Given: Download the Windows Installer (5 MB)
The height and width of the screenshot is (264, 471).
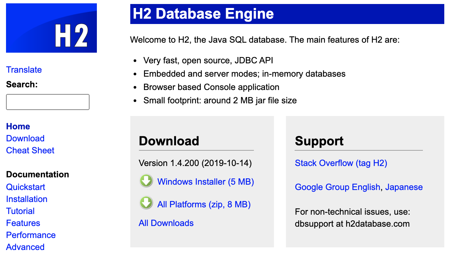Looking at the screenshot, I should [206, 182].
